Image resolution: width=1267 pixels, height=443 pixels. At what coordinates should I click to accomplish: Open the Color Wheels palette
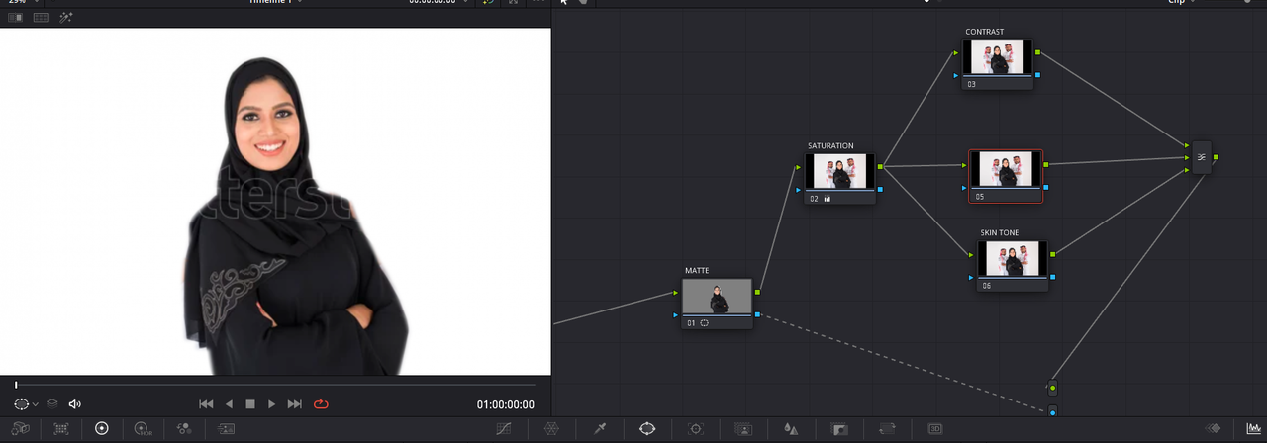pyautogui.click(x=101, y=428)
